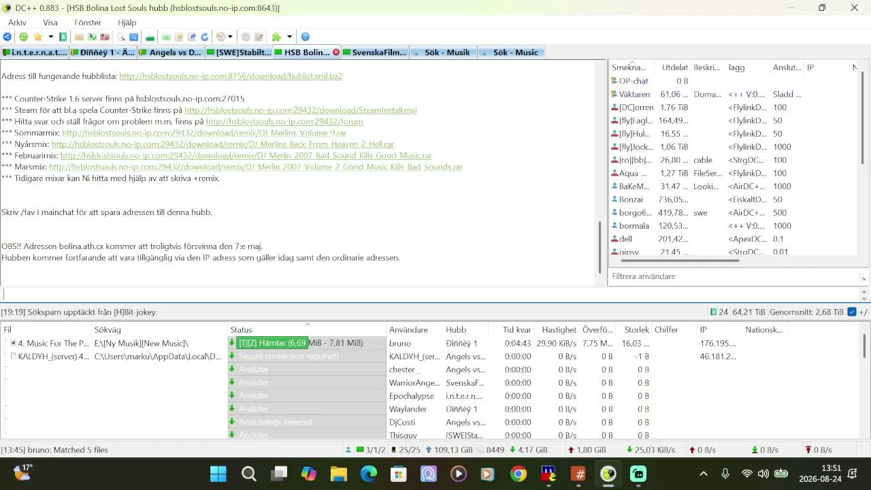The width and height of the screenshot is (871, 490).
Task: Click Open File List toolbar icon
Action: point(179,37)
